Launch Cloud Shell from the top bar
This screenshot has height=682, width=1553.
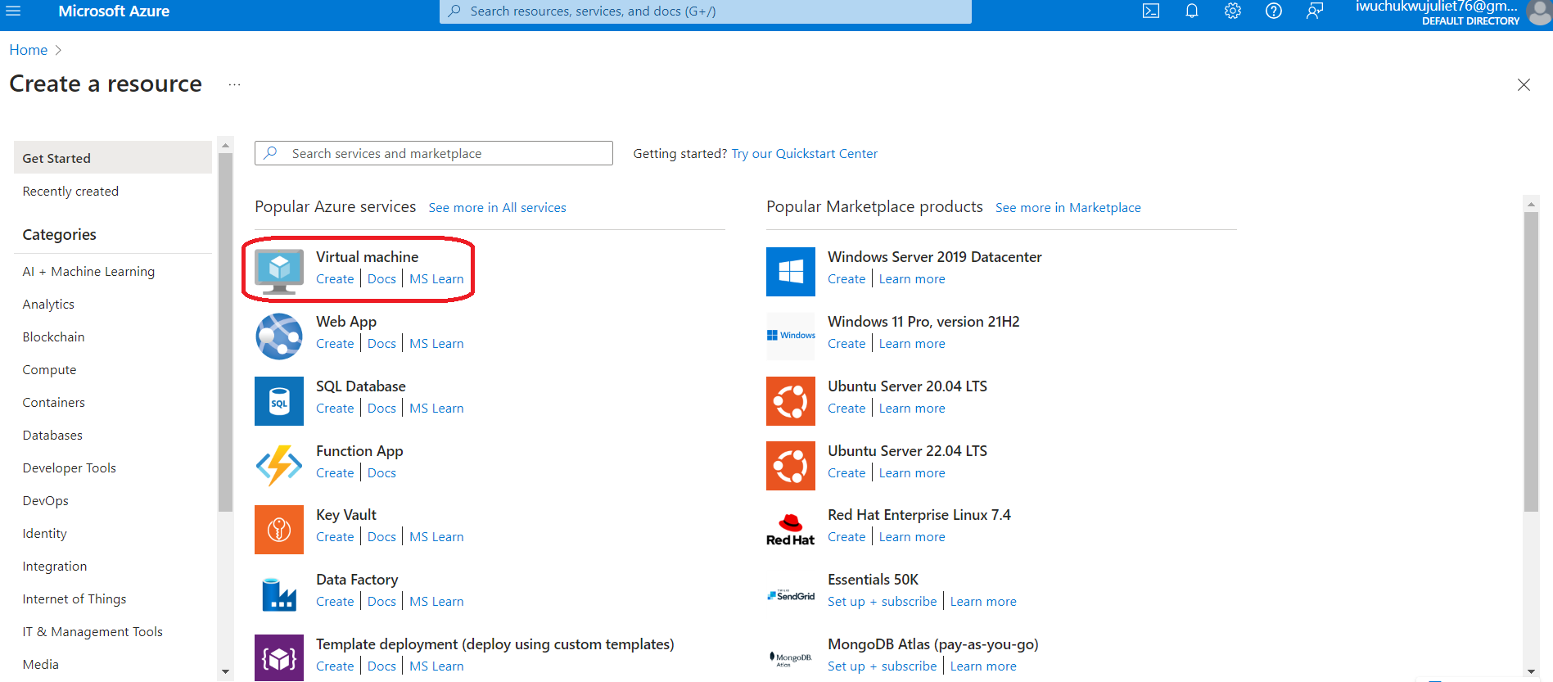coord(1151,11)
